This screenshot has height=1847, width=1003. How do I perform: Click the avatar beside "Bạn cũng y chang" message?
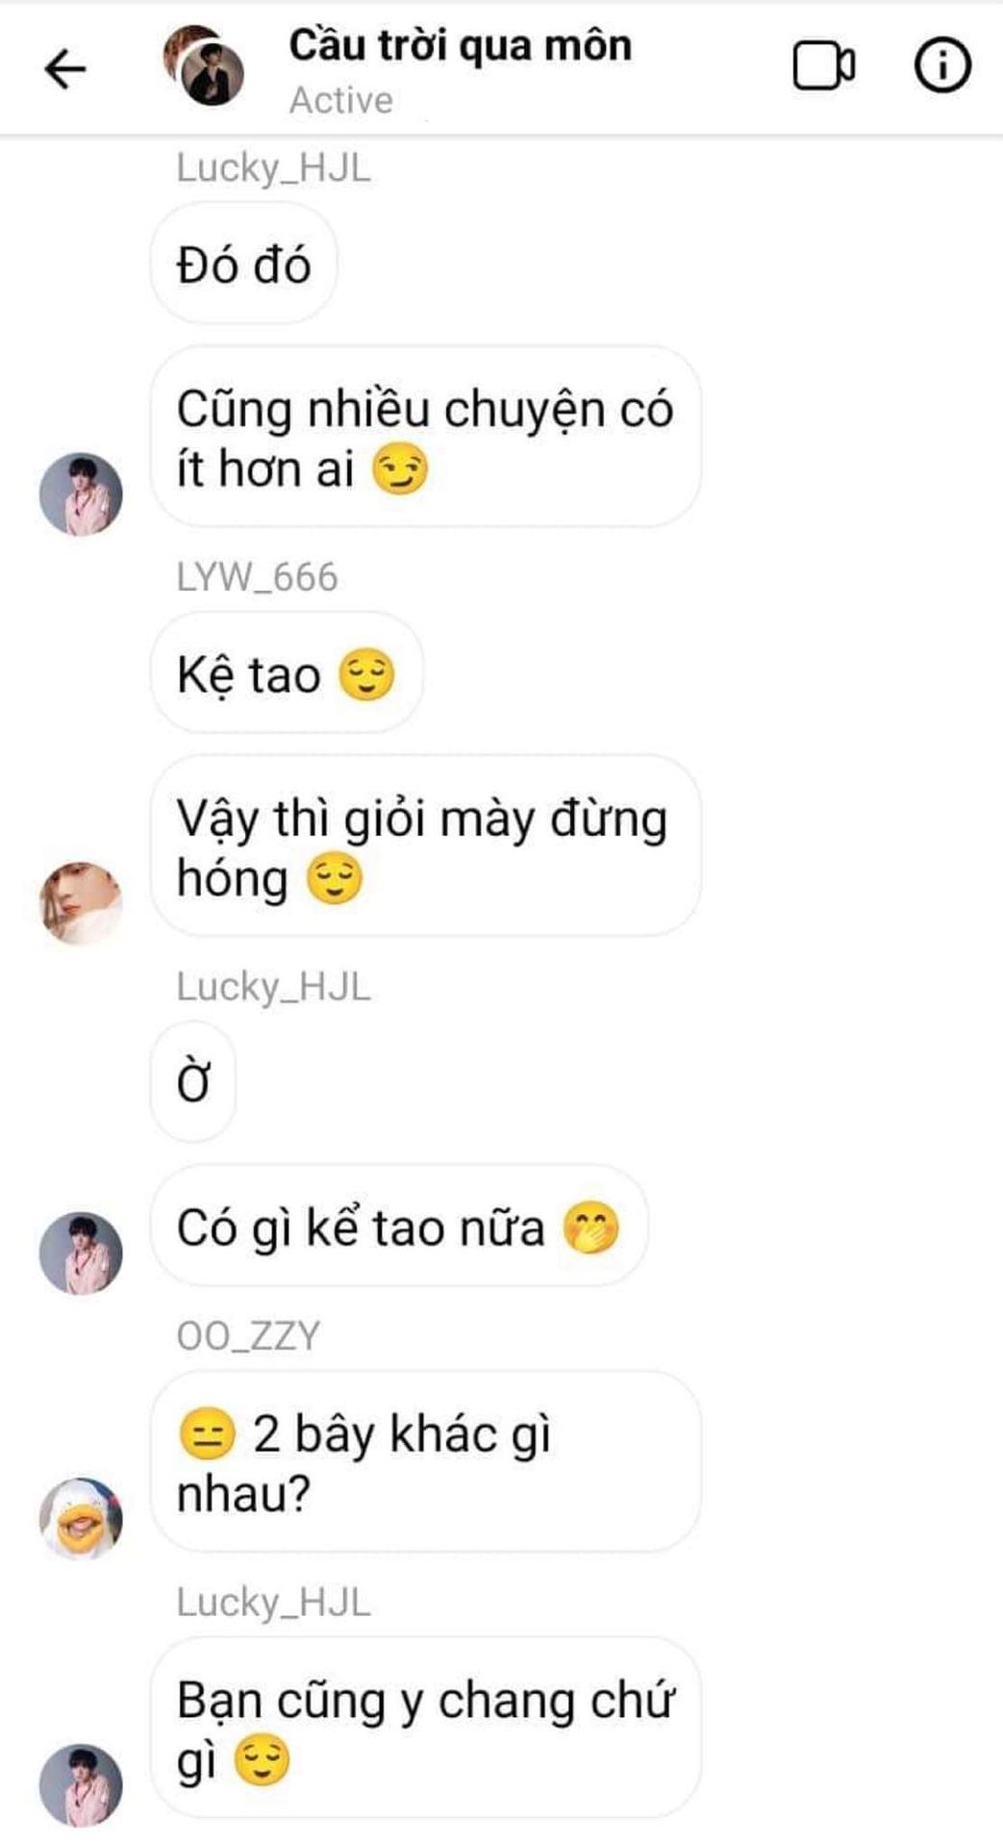[81, 1785]
